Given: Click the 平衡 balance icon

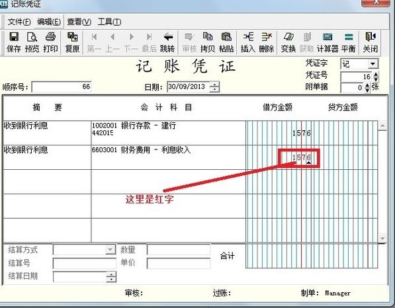Looking at the screenshot, I should pos(349,42).
